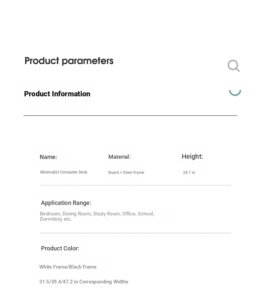Select the Minimalist Computer Desk text
This screenshot has width=261, height=289.
pyautogui.click(x=64, y=172)
